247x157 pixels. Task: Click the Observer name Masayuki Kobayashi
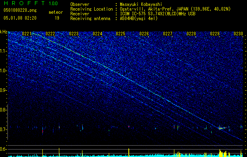pos(141,4)
